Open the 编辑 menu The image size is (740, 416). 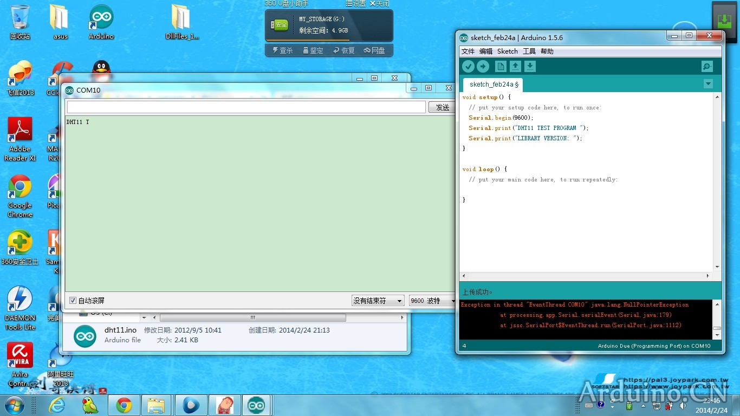click(486, 51)
